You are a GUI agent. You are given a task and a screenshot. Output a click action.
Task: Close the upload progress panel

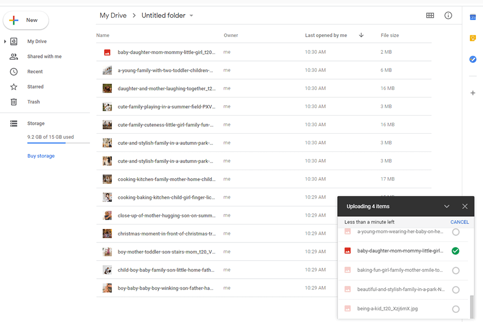click(465, 206)
